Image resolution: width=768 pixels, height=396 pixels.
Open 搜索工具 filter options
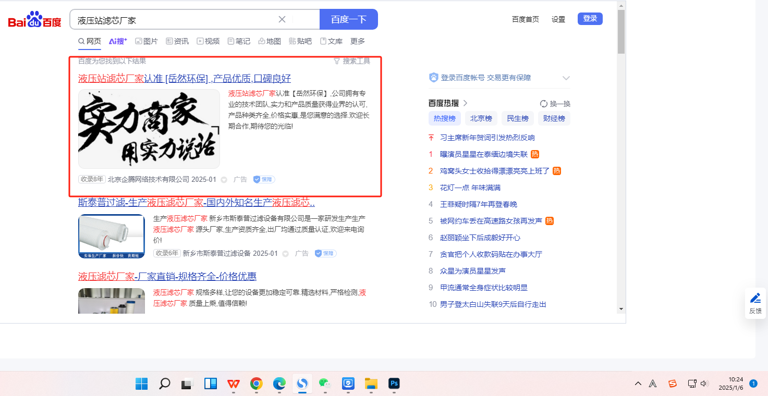pyautogui.click(x=352, y=61)
